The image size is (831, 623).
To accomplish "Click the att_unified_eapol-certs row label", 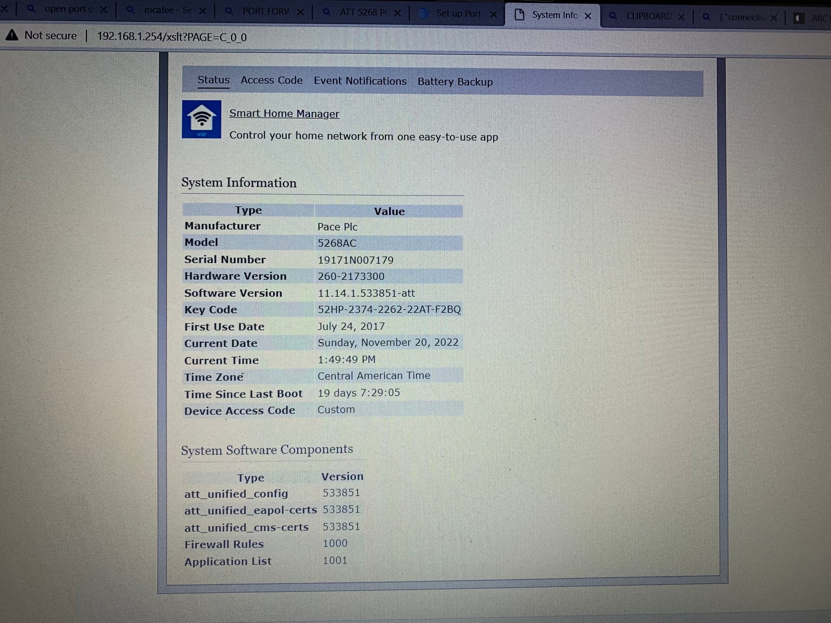I will (251, 511).
